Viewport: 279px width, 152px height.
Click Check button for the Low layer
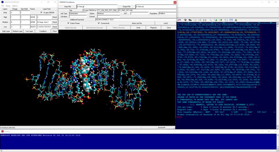click(x=55, y=27)
